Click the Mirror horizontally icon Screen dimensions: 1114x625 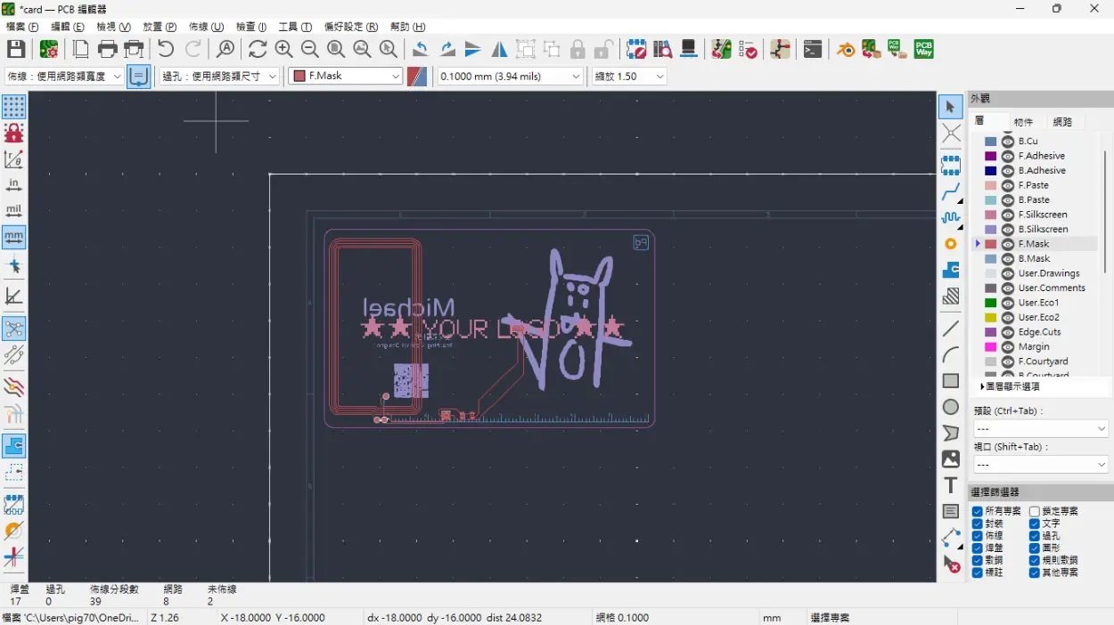pos(500,49)
